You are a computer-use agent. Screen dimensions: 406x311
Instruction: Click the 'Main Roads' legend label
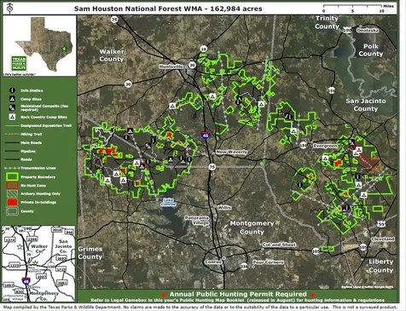(x=31, y=143)
